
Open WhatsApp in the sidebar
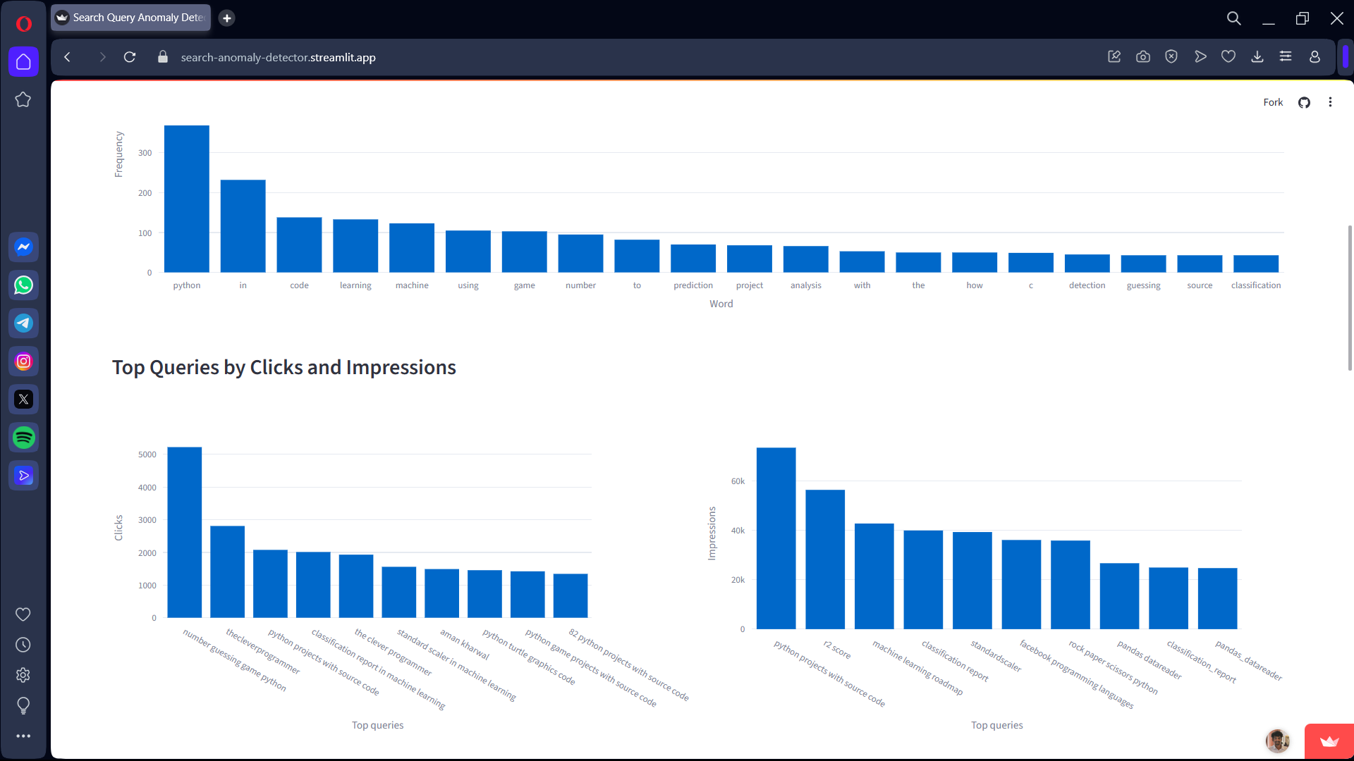click(x=23, y=285)
